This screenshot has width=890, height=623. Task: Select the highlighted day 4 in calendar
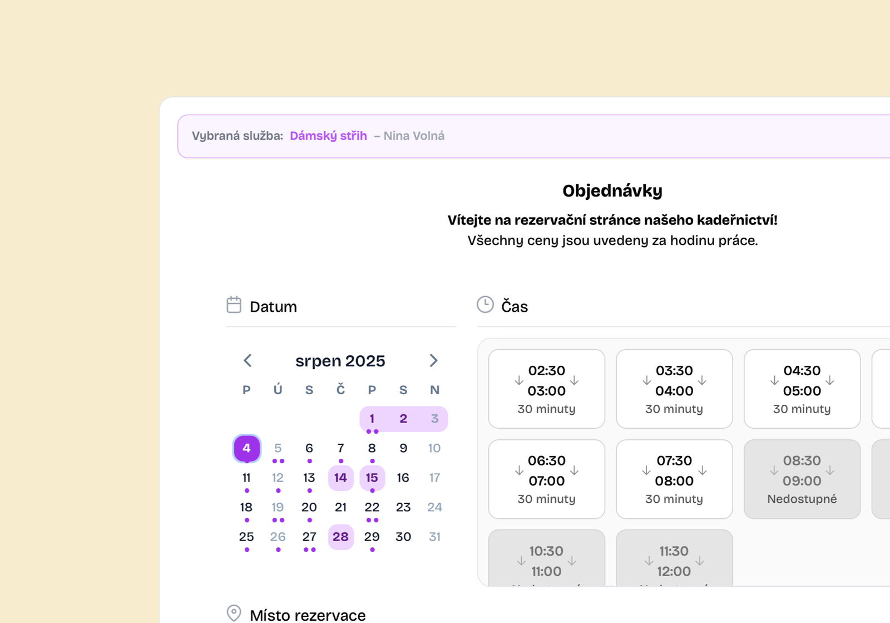(x=246, y=448)
